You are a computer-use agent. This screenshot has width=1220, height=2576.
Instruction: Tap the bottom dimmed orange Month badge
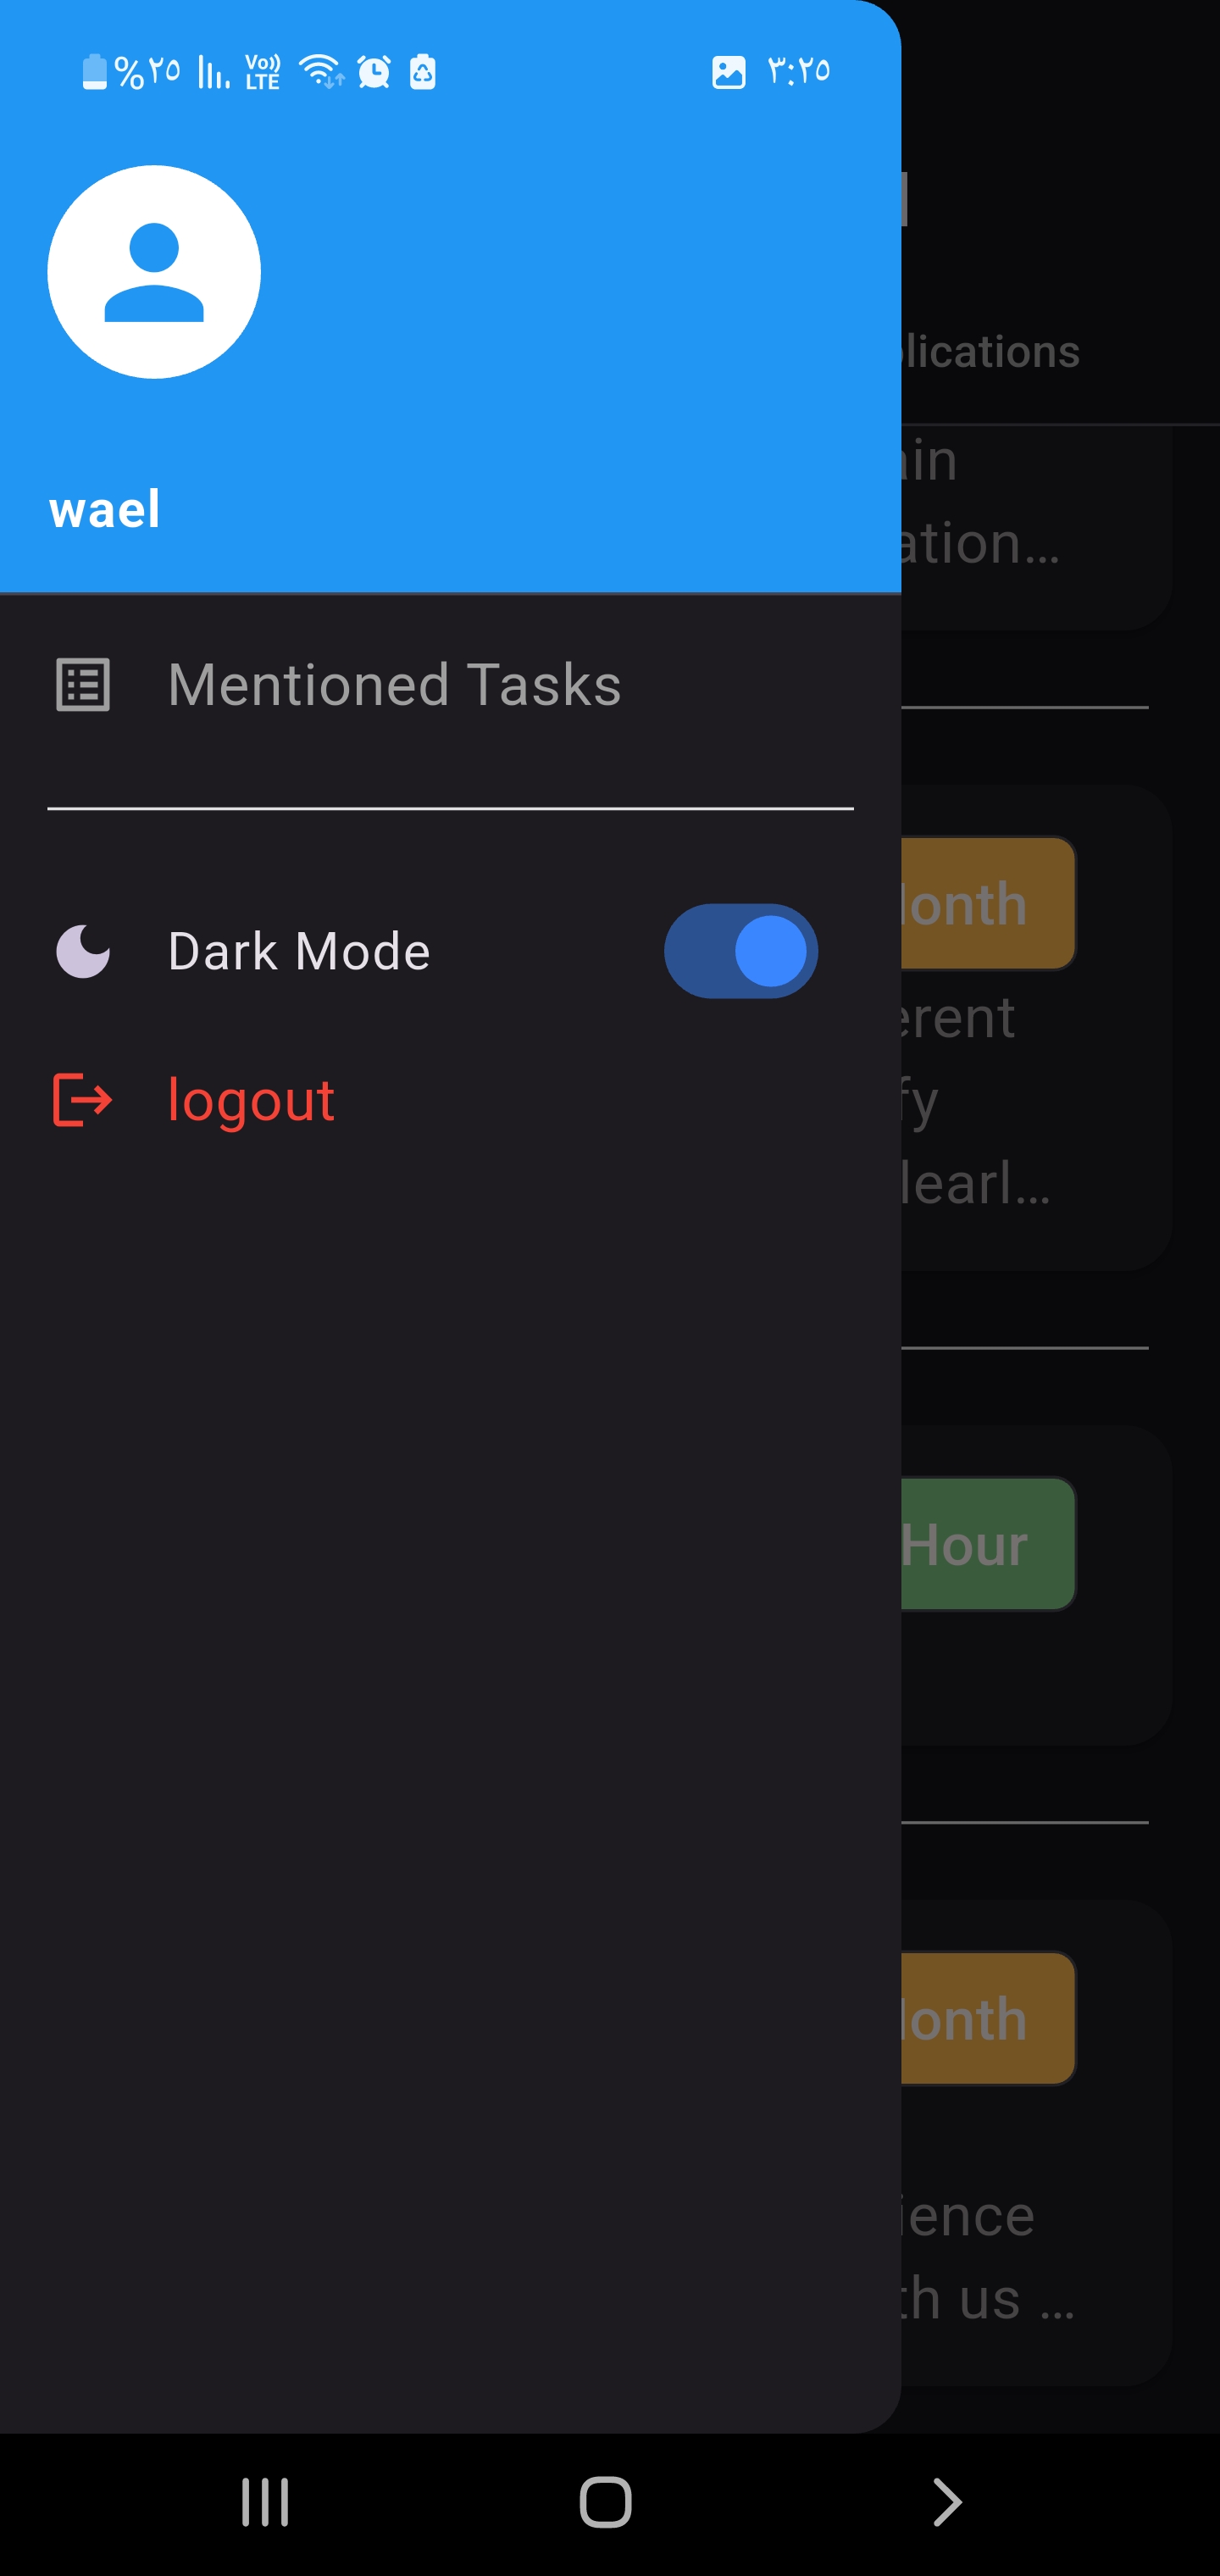988,2018
